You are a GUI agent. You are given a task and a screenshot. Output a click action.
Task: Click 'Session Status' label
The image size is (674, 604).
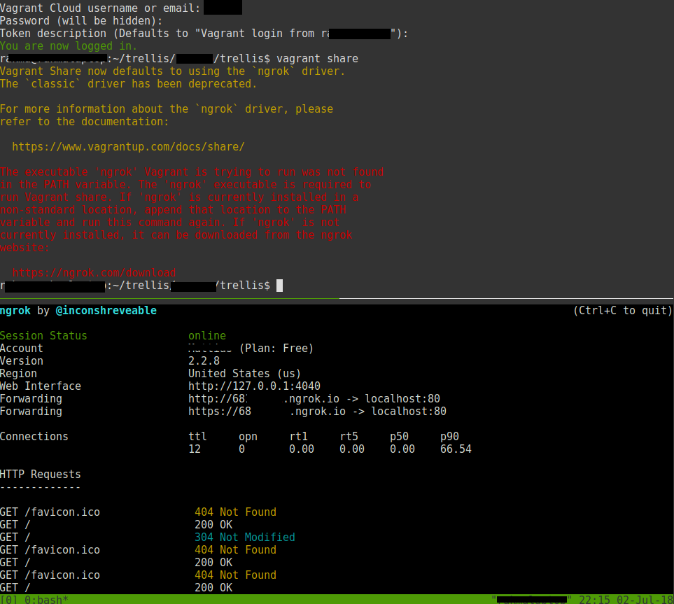point(43,336)
